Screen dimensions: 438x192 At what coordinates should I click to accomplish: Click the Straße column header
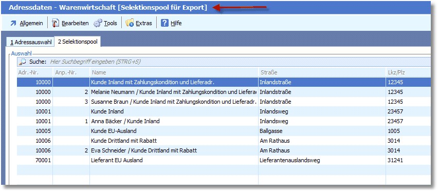coord(322,72)
